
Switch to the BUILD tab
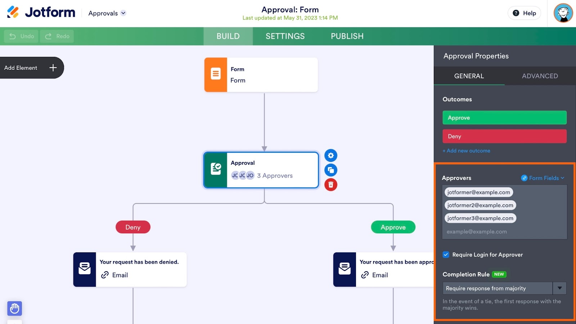coord(228,36)
